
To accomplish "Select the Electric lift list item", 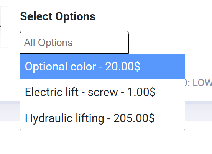I will tap(102, 92).
